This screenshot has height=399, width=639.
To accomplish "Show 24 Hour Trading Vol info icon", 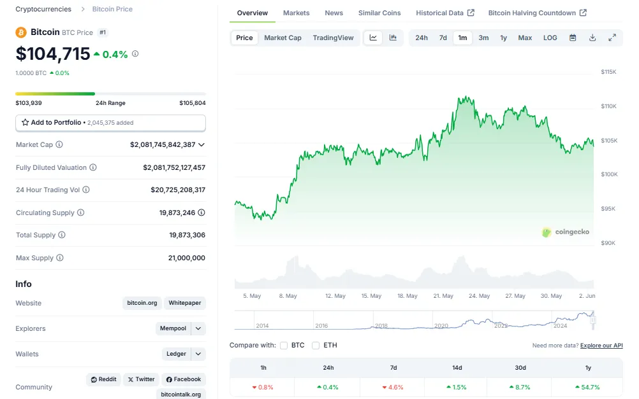I will (x=86, y=190).
